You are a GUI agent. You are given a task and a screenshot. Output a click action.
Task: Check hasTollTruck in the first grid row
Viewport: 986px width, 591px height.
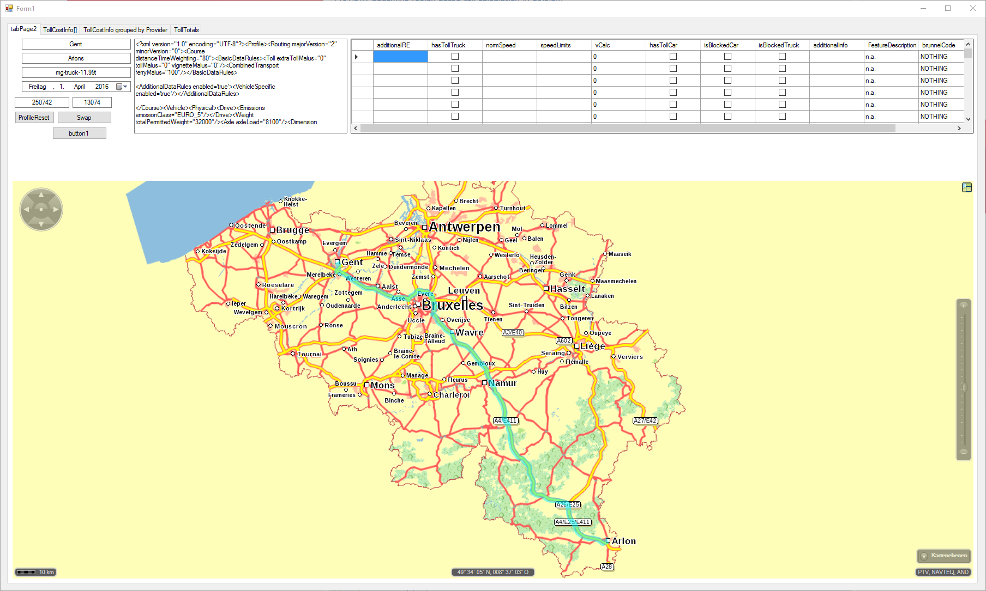455,57
